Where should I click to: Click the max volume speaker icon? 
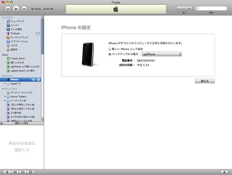(51, 9)
